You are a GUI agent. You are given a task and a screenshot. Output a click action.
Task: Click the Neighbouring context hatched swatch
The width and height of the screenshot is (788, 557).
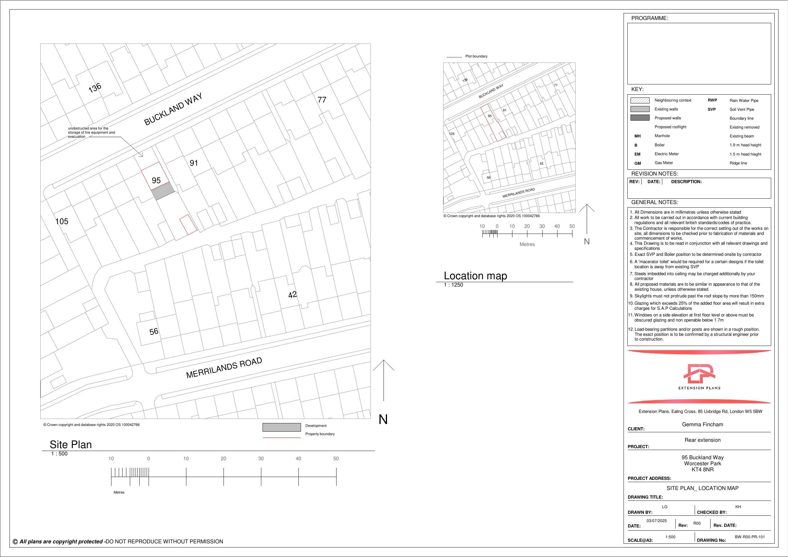(640, 101)
